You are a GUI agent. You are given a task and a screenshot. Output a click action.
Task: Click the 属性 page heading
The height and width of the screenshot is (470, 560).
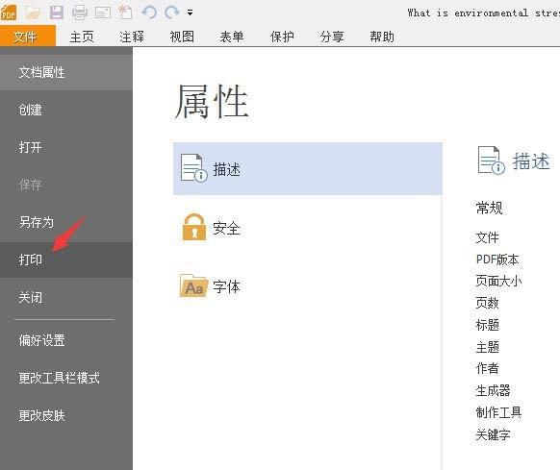pyautogui.click(x=212, y=102)
